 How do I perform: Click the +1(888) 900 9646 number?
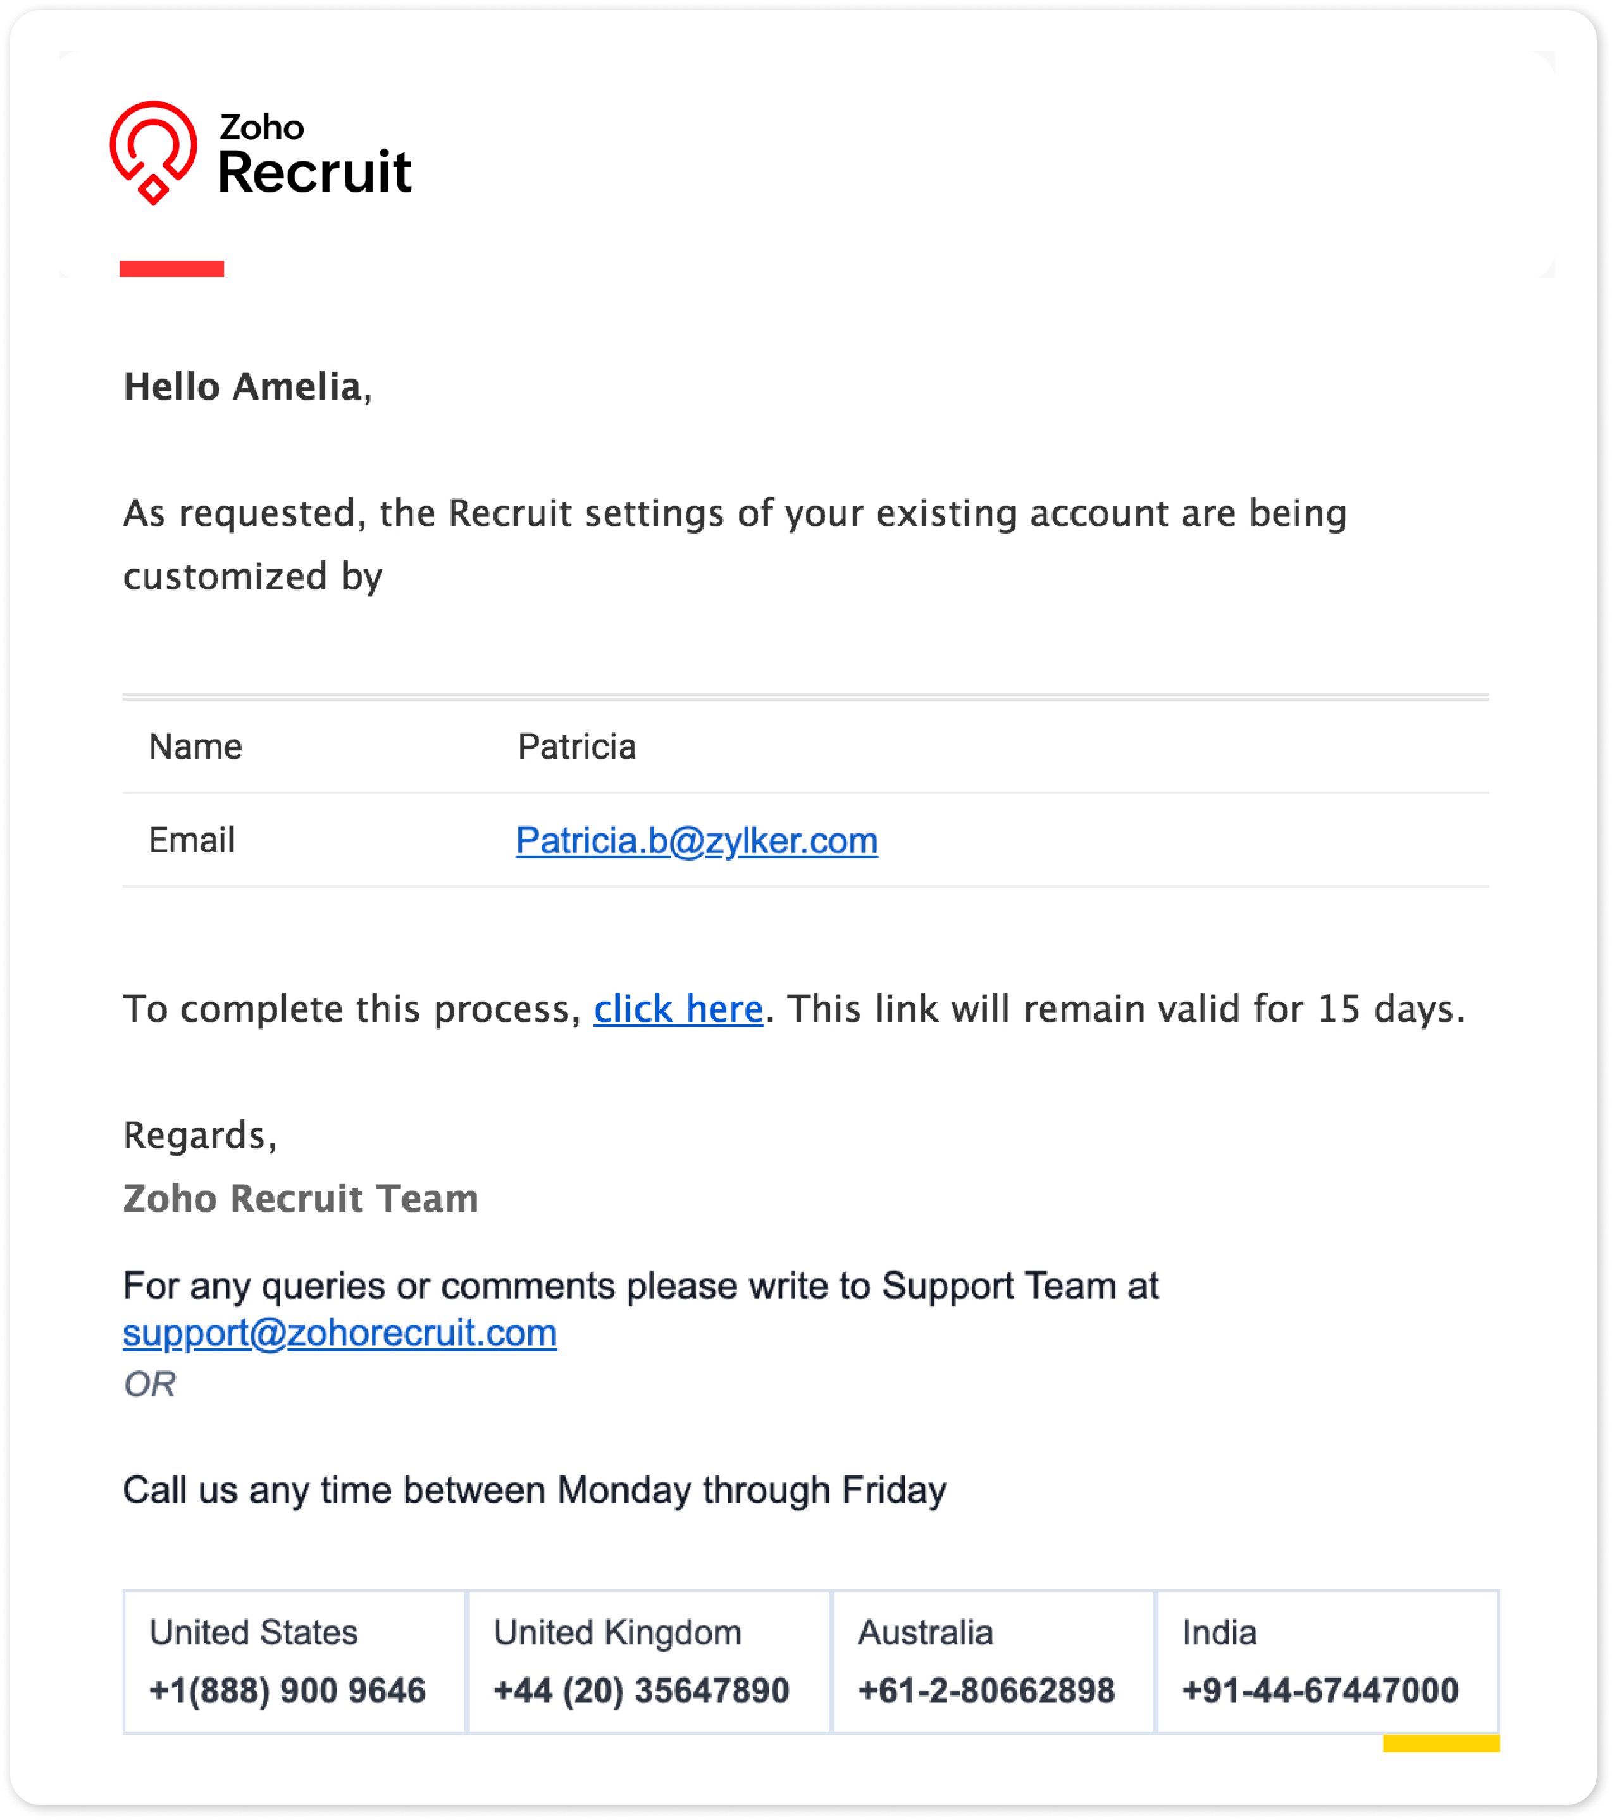pyautogui.click(x=287, y=1690)
